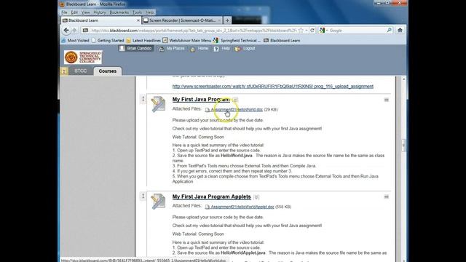Click the page vertical scrollbar thumb
466x262 pixels.
[403, 146]
